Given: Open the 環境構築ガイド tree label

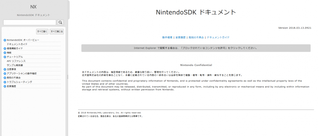Looking at the screenshot, I should tap(15, 48).
